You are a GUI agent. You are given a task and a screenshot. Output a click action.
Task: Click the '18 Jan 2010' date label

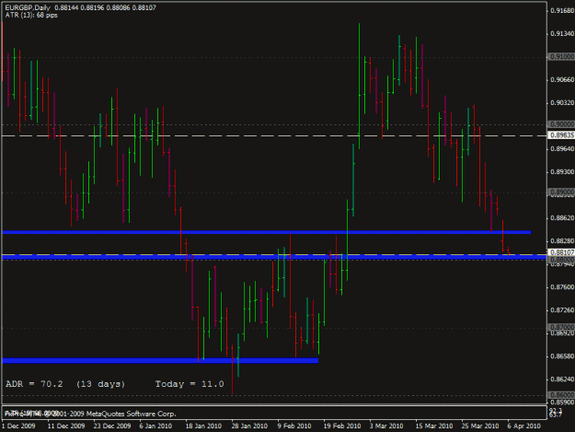click(203, 426)
